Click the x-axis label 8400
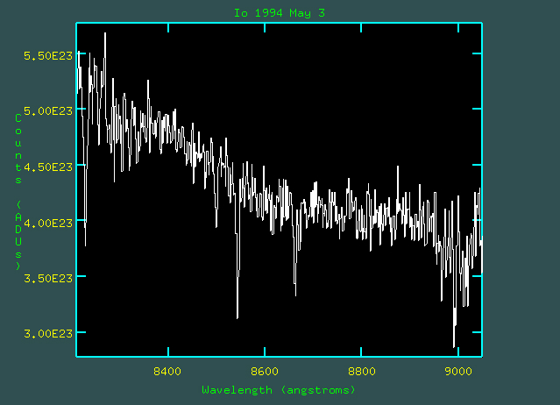560x405 pixels. tap(167, 372)
